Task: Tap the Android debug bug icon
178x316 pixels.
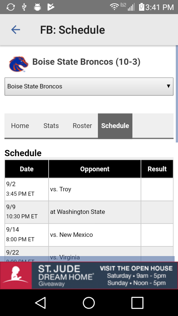Action: coord(37,7)
